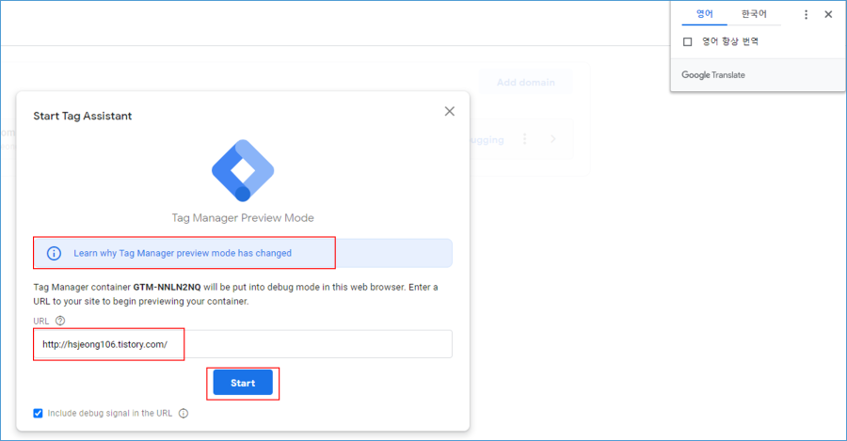Click the 'Start Tag Assistant' dialog title
Screen dimensions: 847x441
pos(83,116)
